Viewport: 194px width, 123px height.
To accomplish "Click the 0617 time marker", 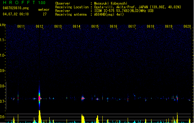I will (132, 26).
